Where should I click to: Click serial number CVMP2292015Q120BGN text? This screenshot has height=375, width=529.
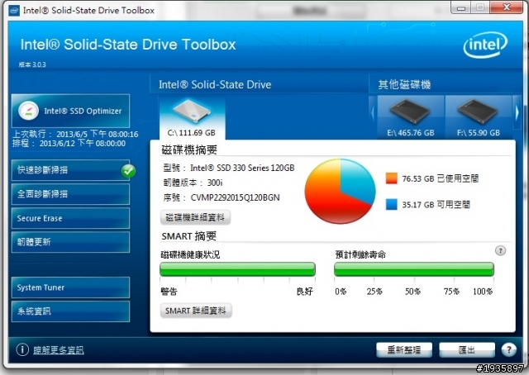[x=235, y=197]
